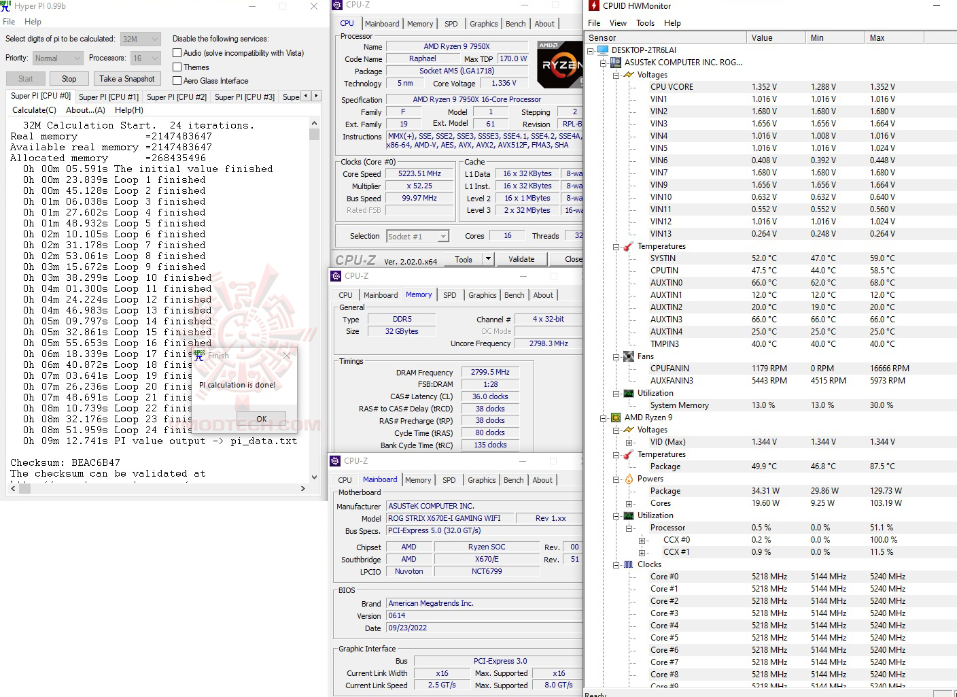
Task: Click the Max column header in HWMonitor
Action: point(894,38)
